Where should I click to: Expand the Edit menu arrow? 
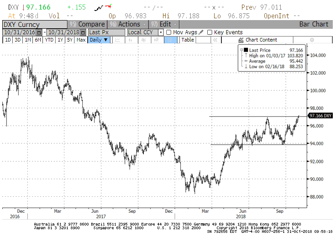(175, 25)
